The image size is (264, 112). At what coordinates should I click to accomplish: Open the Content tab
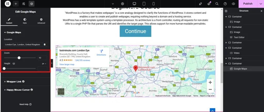tap(9, 21)
